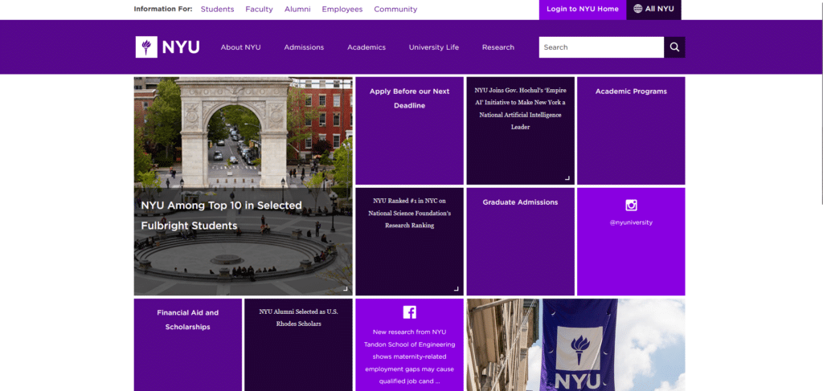Open the University Life menu
The image size is (823, 391).
434,47
